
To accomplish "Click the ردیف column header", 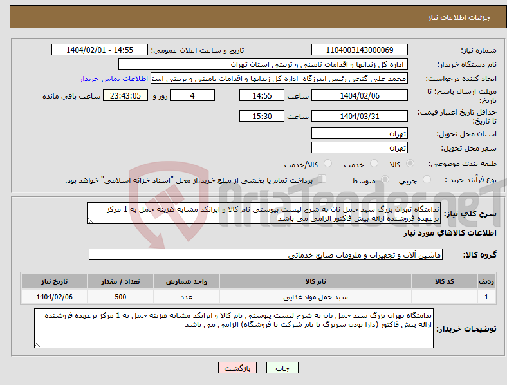I will (x=486, y=281).
